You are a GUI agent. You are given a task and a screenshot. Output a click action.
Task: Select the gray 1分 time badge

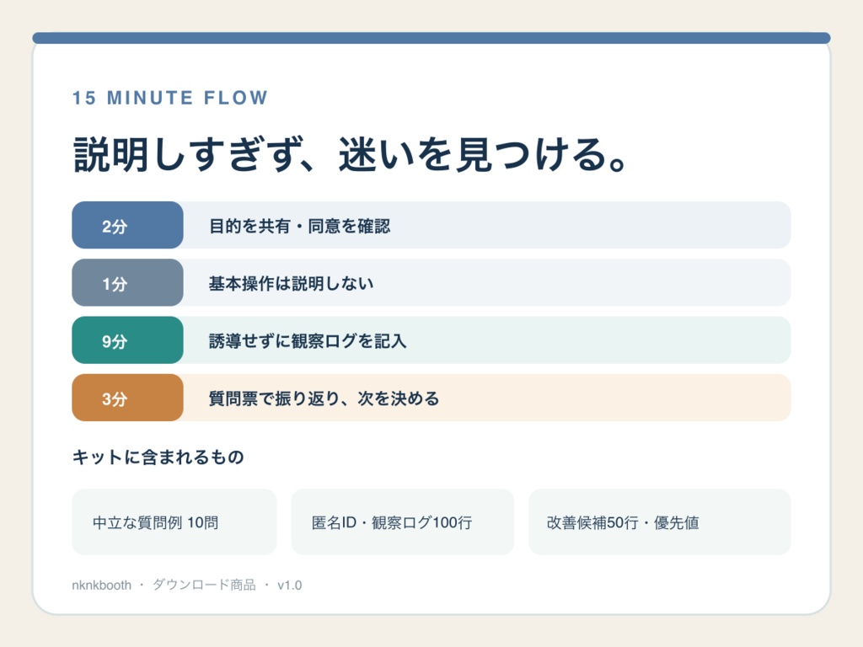(128, 283)
